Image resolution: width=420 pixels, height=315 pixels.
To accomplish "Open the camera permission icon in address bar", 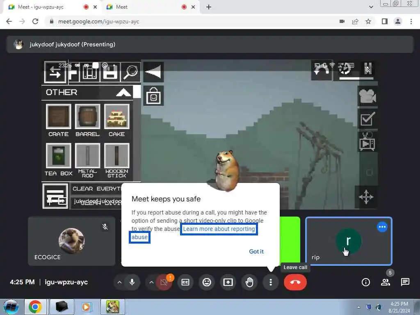I will [342, 21].
